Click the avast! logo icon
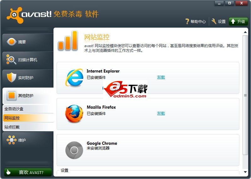 pos(15,15)
